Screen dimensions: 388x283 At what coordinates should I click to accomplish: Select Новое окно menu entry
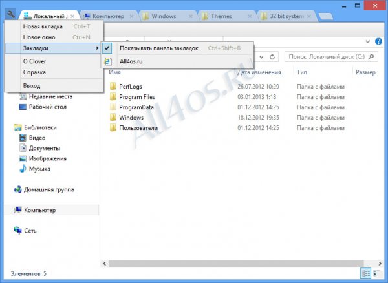(x=54, y=37)
